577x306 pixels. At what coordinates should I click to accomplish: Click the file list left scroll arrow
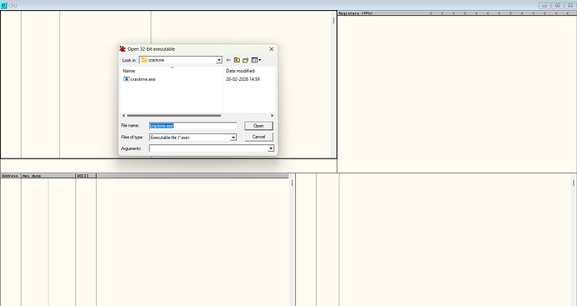pyautogui.click(x=123, y=116)
